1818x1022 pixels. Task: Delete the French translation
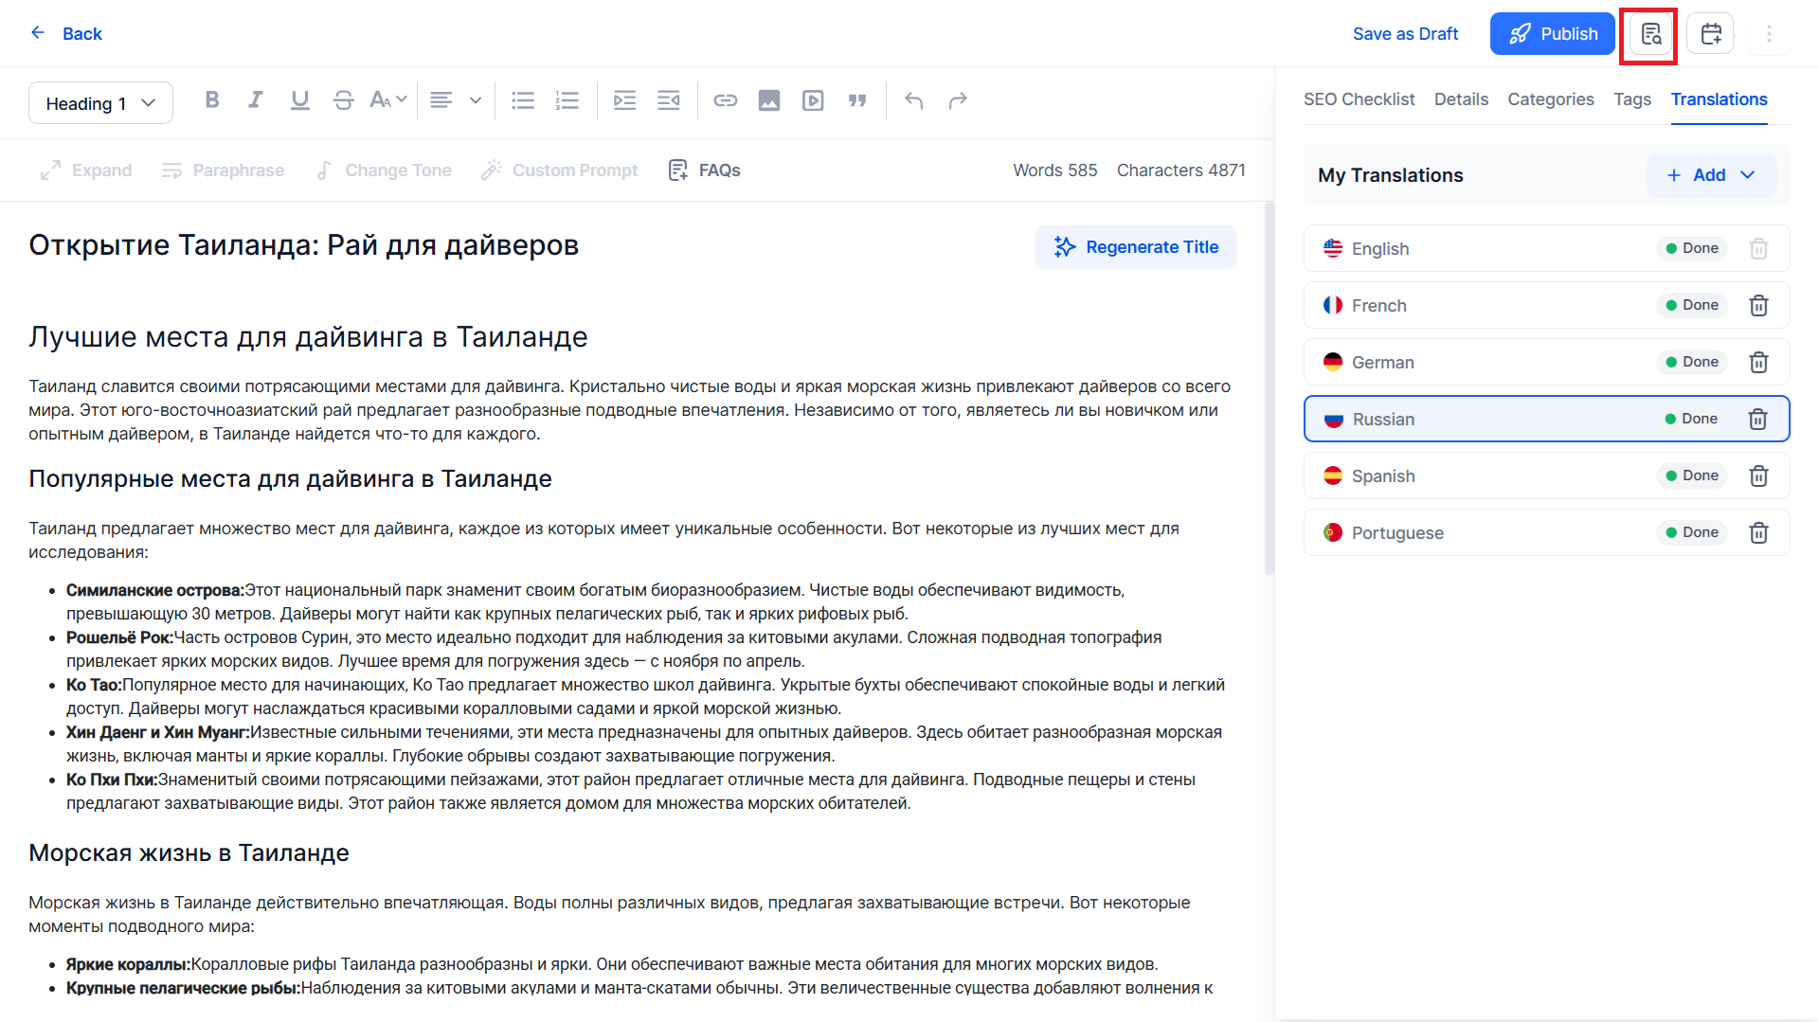click(1758, 305)
